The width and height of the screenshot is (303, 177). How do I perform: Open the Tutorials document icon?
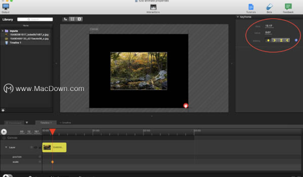click(x=251, y=9)
